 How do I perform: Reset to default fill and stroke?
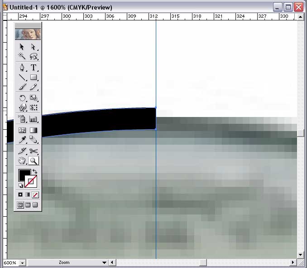(20, 185)
